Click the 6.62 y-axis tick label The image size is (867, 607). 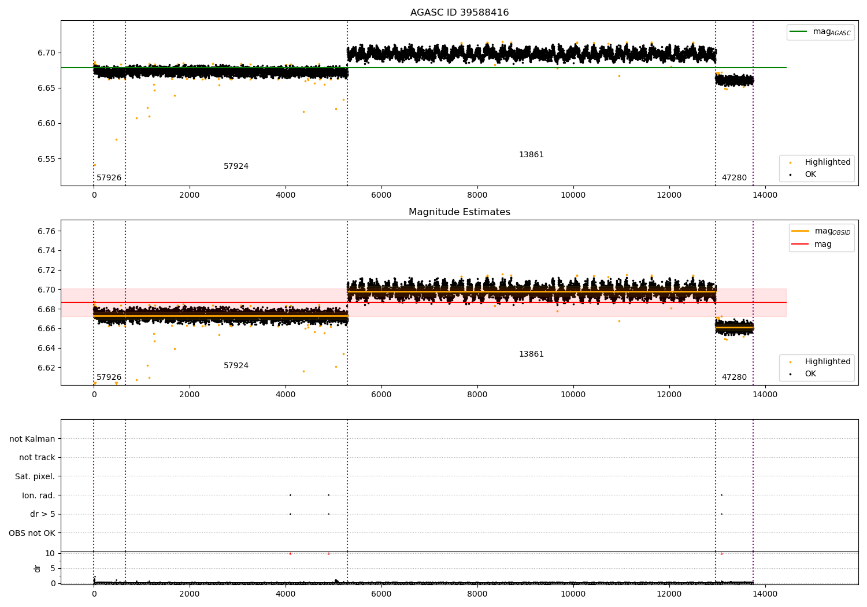[46, 368]
